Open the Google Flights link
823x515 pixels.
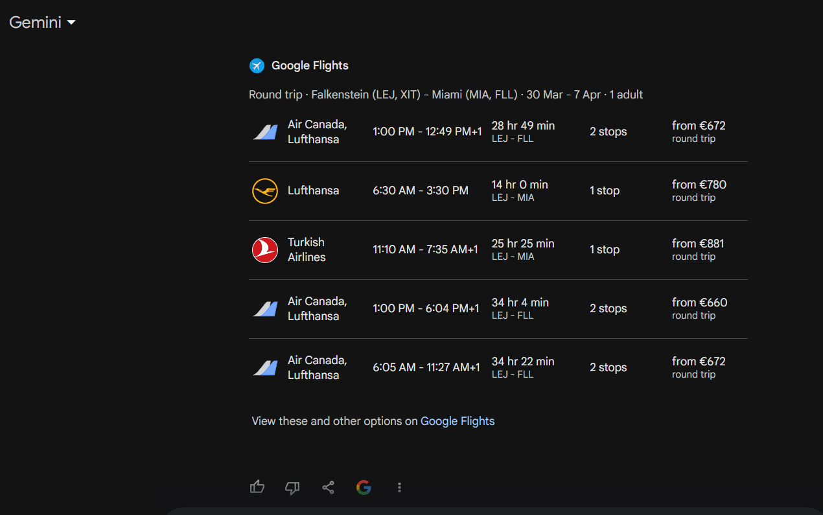tap(458, 421)
